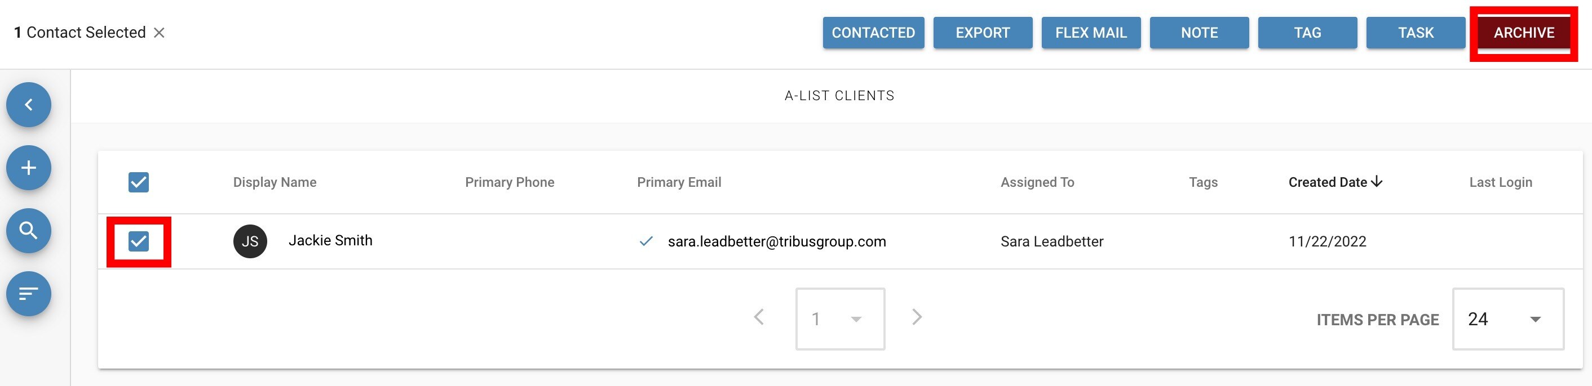Open the items per page dropdown

(1508, 319)
